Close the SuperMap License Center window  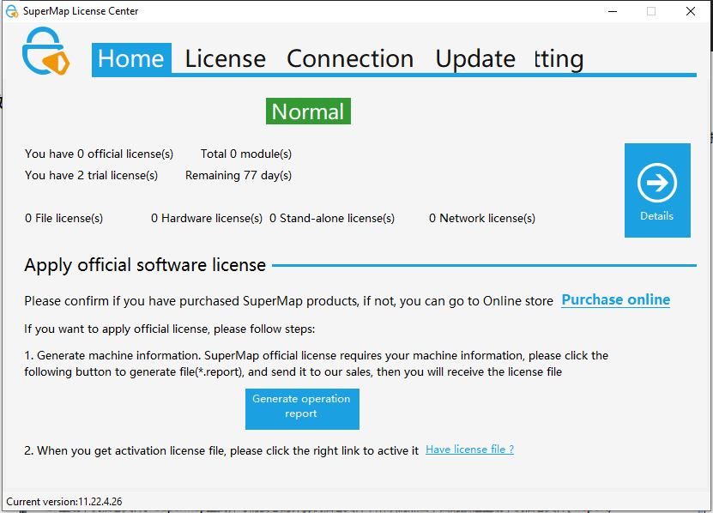point(691,11)
